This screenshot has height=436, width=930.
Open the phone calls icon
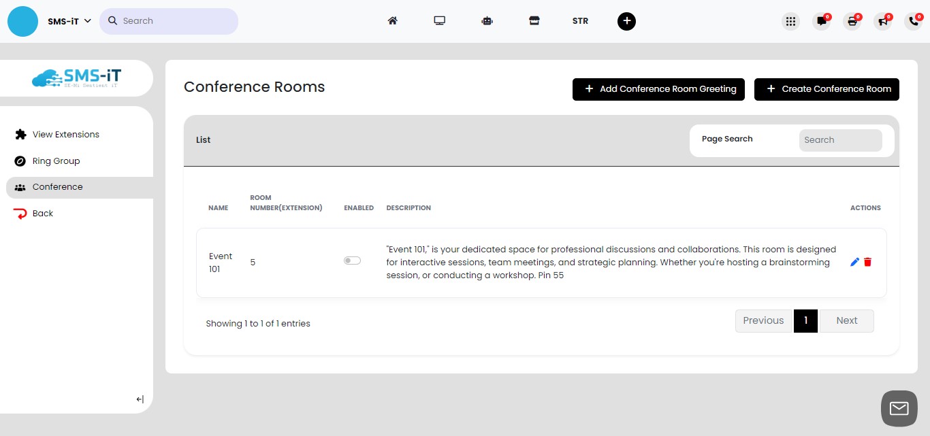point(913,21)
